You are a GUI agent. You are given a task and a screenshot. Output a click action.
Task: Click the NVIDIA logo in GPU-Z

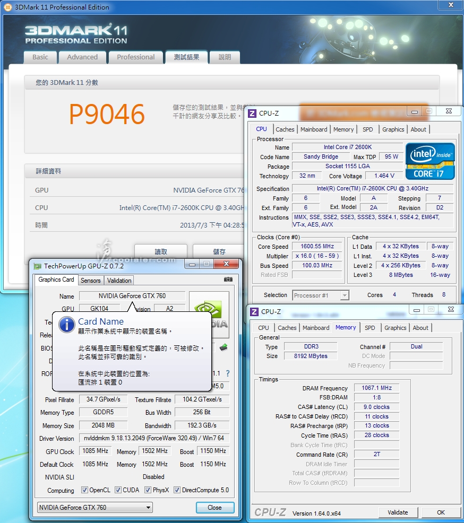point(209,315)
